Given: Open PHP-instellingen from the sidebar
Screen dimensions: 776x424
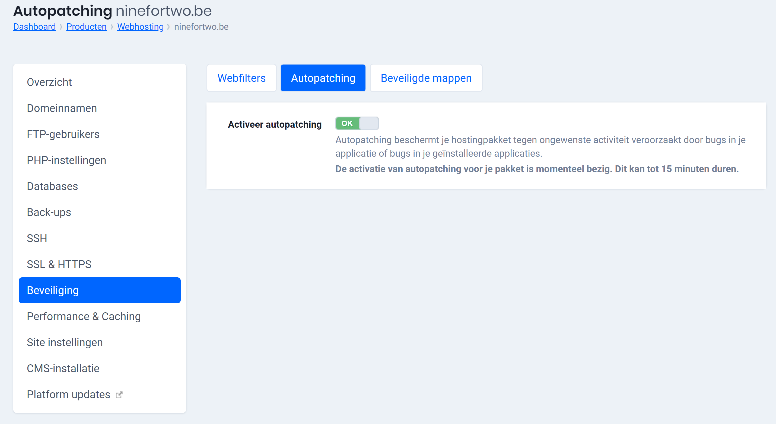Looking at the screenshot, I should point(66,160).
